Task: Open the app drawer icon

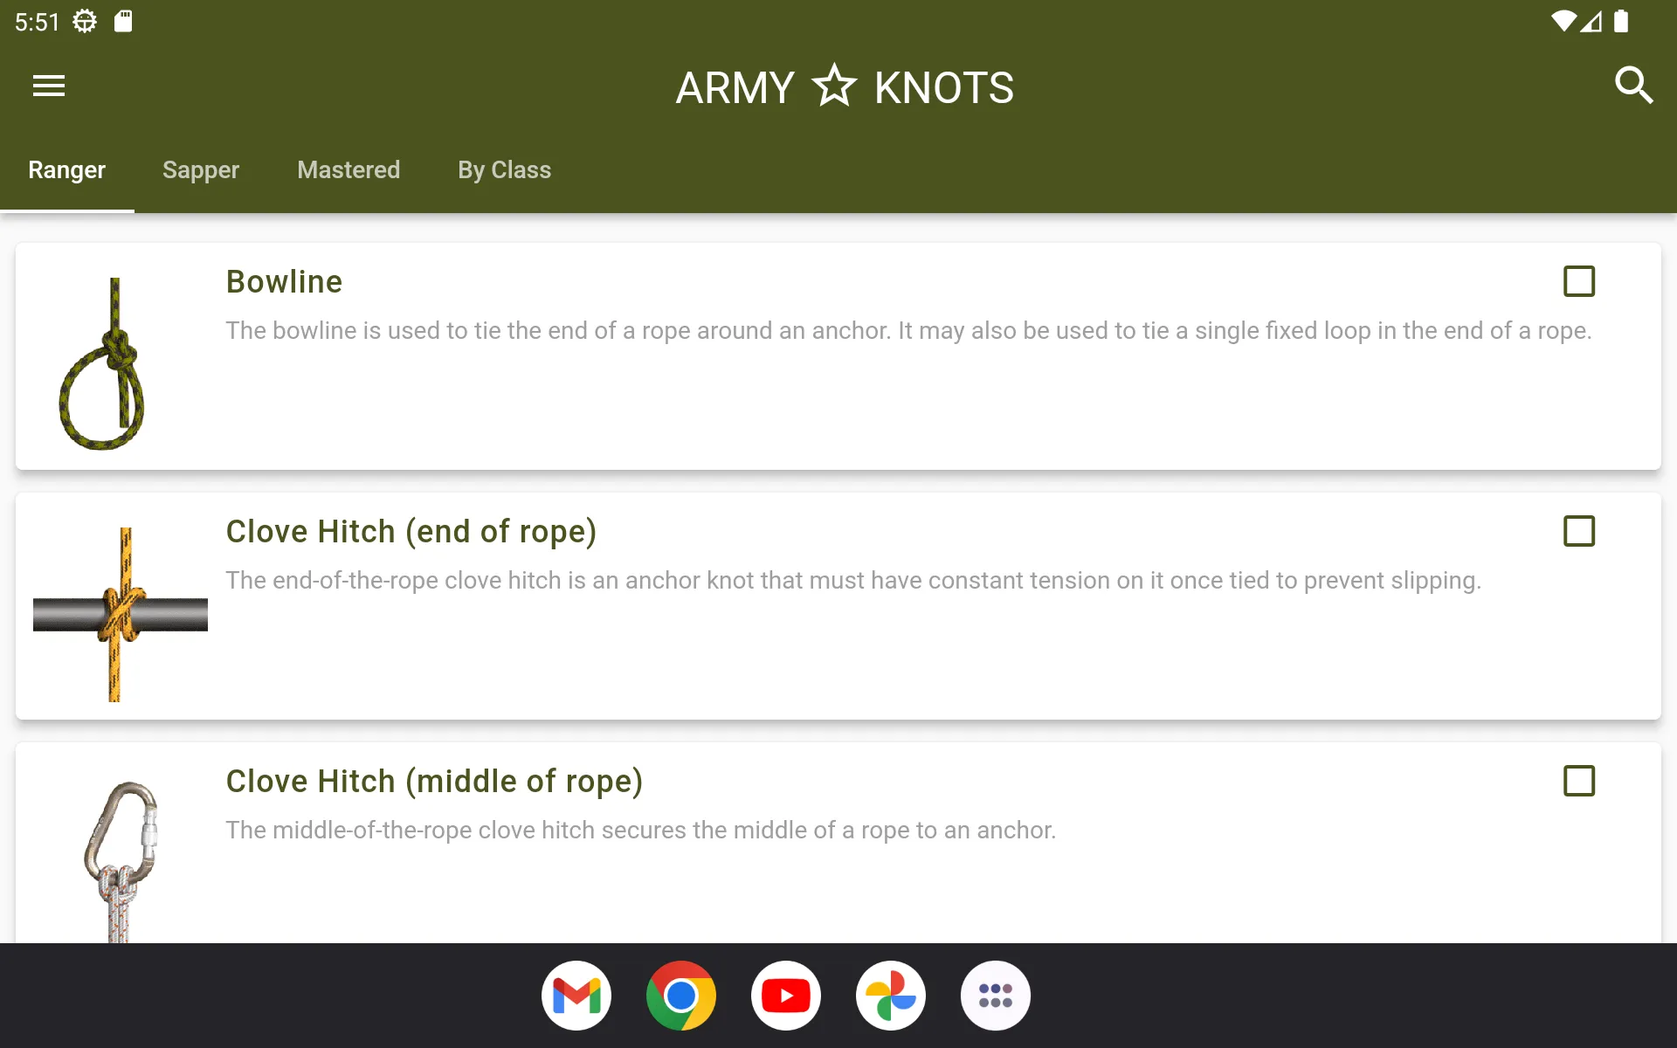Action: click(995, 995)
